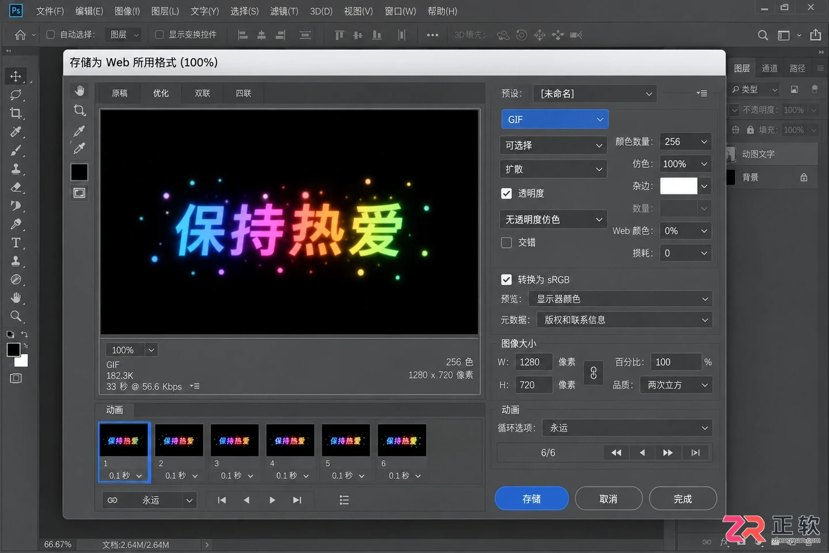
Task: Open the 品质 两次立方 dropdown
Action: (676, 385)
